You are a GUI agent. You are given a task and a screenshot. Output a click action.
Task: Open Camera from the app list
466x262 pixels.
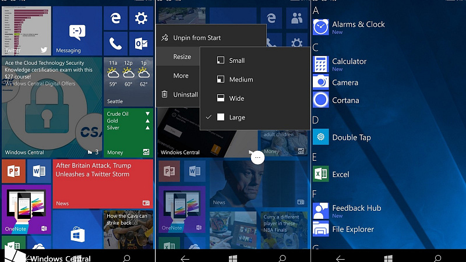(336, 82)
